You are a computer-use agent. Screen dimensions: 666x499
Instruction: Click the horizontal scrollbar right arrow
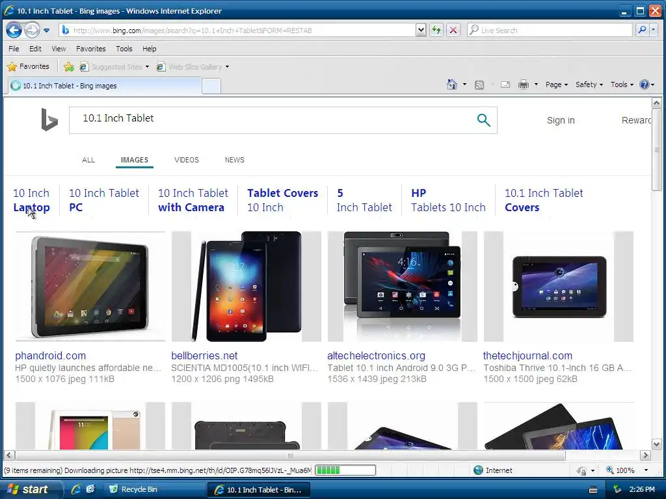coord(645,455)
